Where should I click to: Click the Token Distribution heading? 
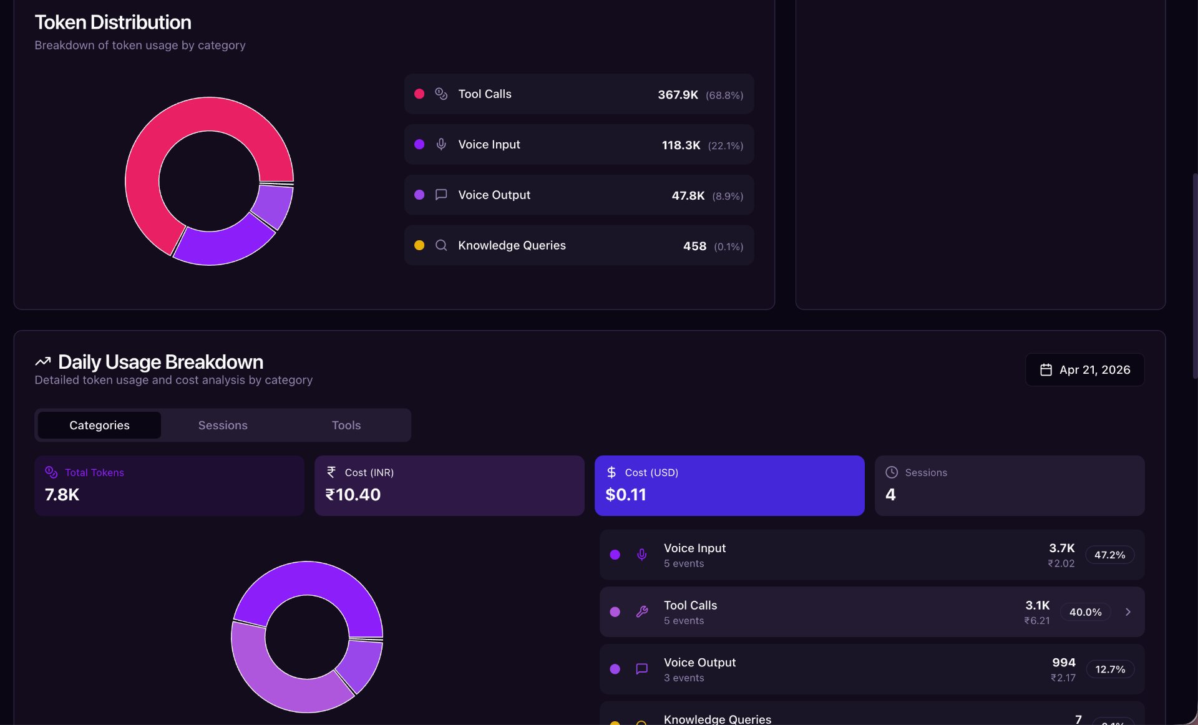(x=113, y=22)
